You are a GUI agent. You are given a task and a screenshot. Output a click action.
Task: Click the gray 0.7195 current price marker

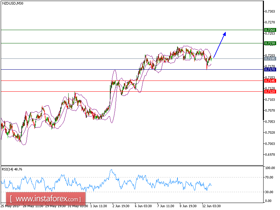tap(269, 59)
